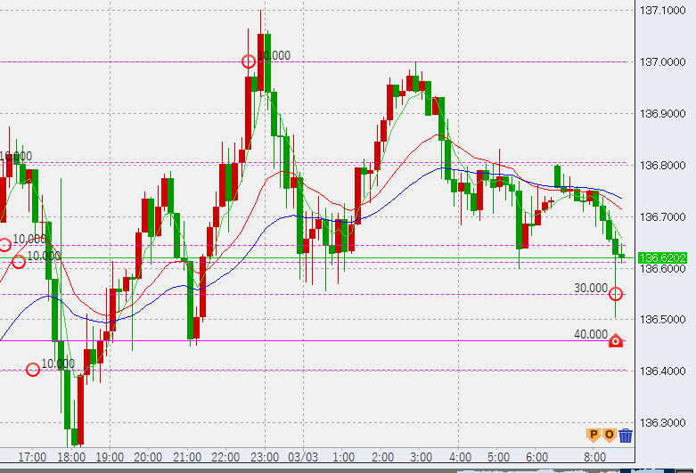Click the red circle marker at the far left edge
Viewport: 696px width, 473px height.
click(x=4, y=244)
